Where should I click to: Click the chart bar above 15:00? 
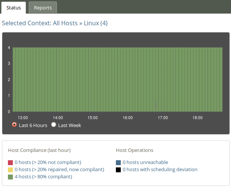(93, 80)
